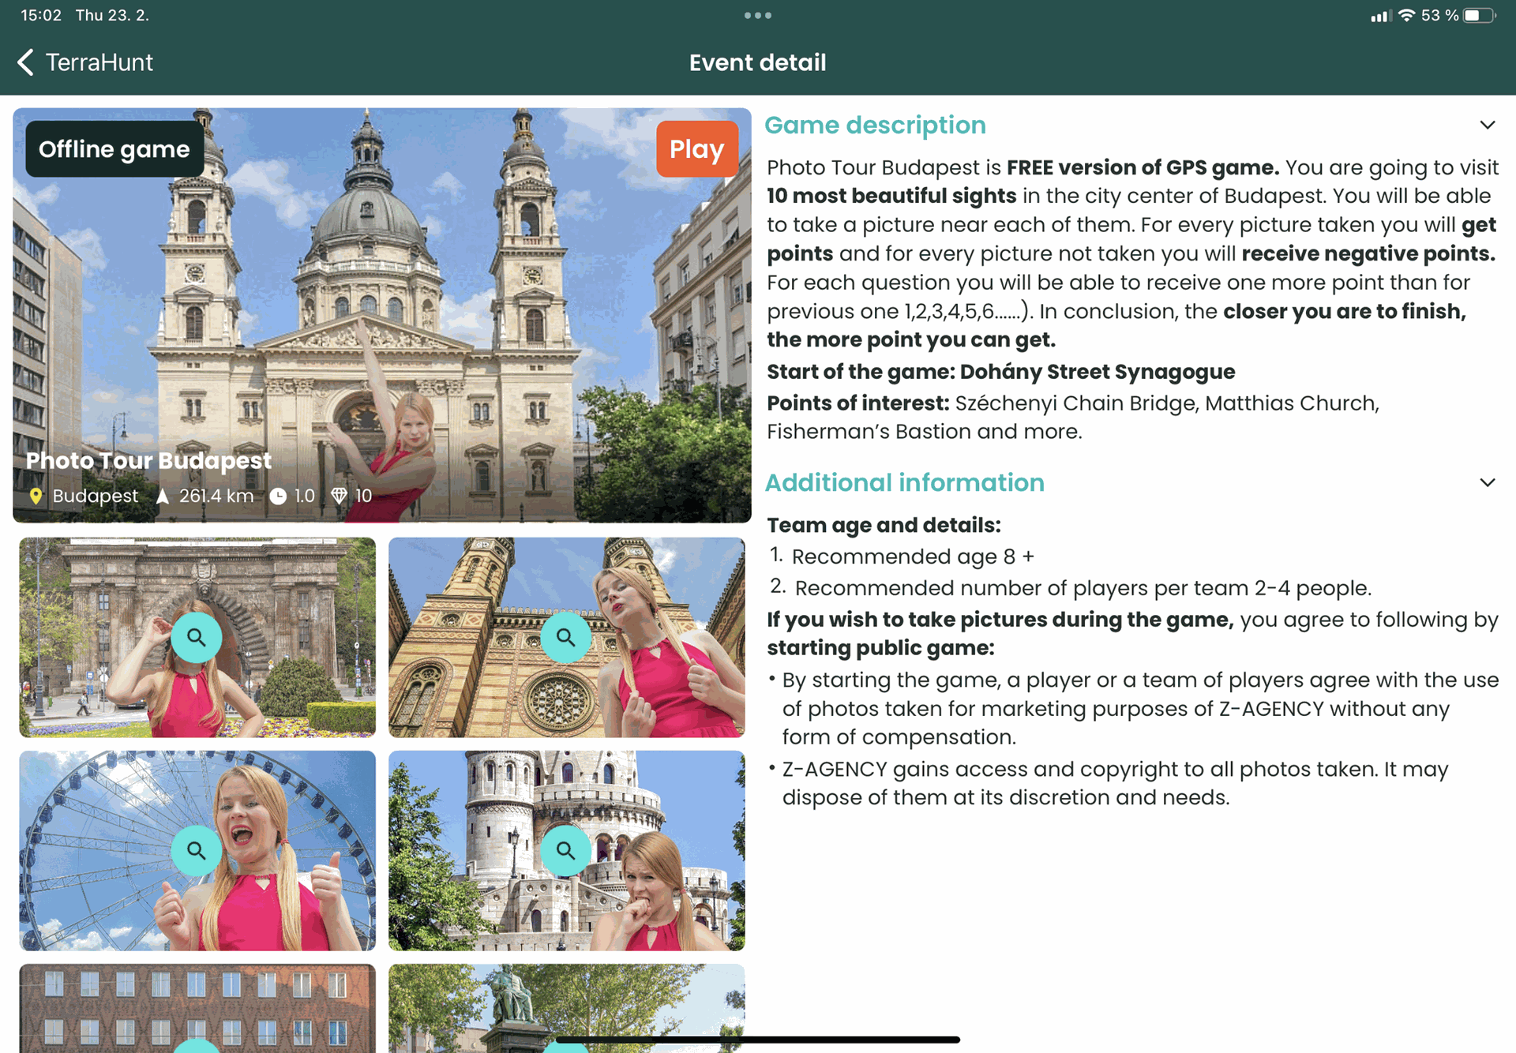Zoom the Dohány Synagogue photo
Viewport: 1516px width, 1053px height.
coord(565,637)
